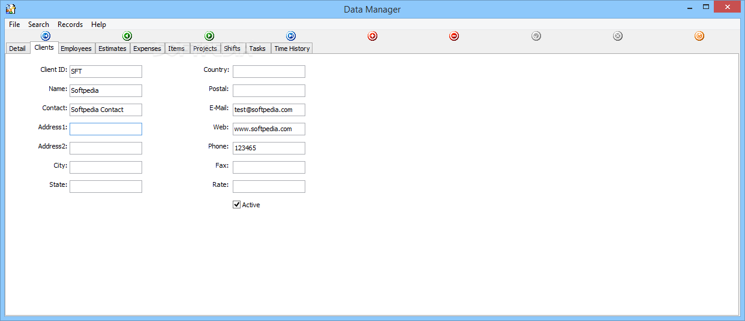Viewport: 745px width, 321px height.
Task: Switch to the Employees tab
Action: [76, 49]
